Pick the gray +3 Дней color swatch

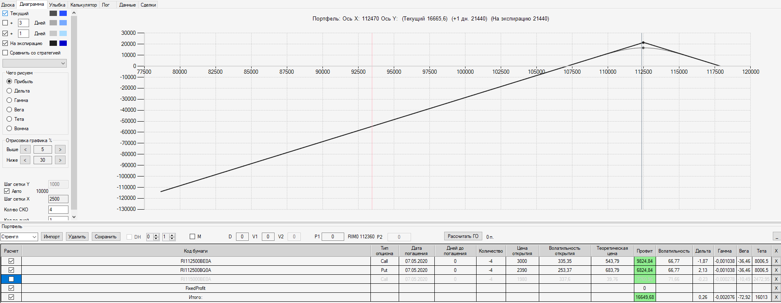[53, 23]
